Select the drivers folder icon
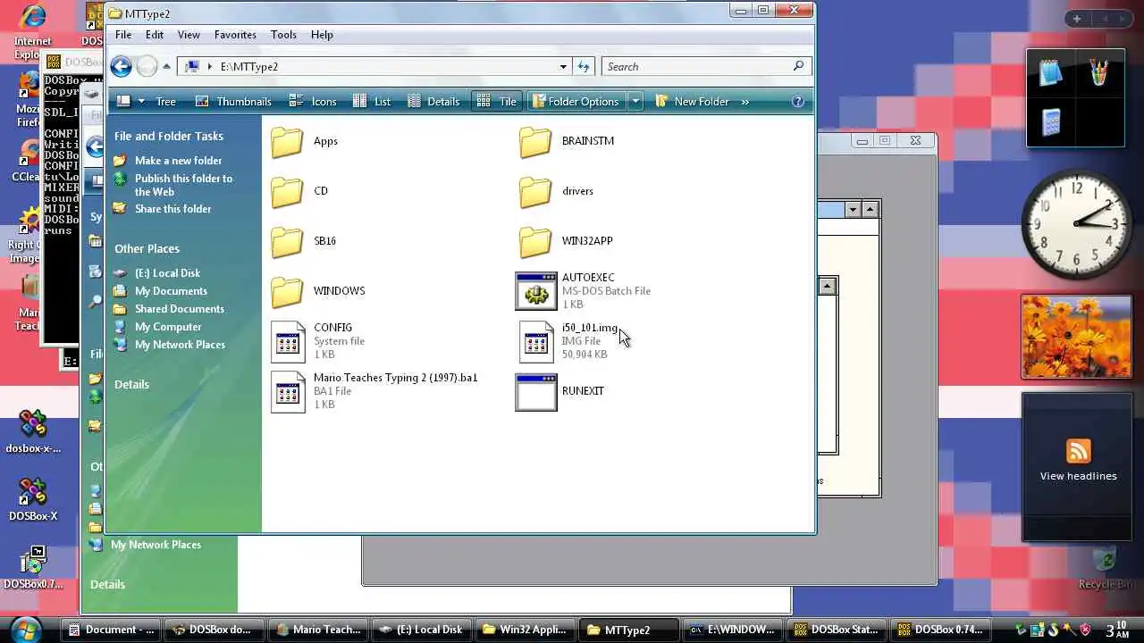 535,192
